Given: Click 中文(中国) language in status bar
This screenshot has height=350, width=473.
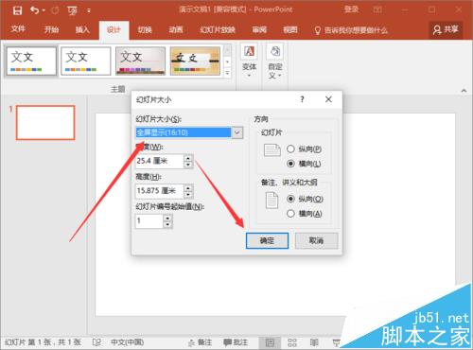Looking at the screenshot, I should pos(127,342).
